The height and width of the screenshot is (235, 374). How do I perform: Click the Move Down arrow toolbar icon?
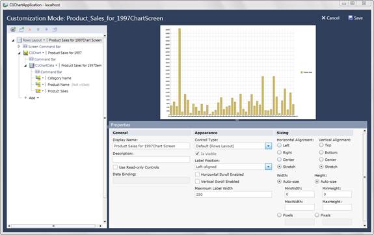(x=47, y=29)
